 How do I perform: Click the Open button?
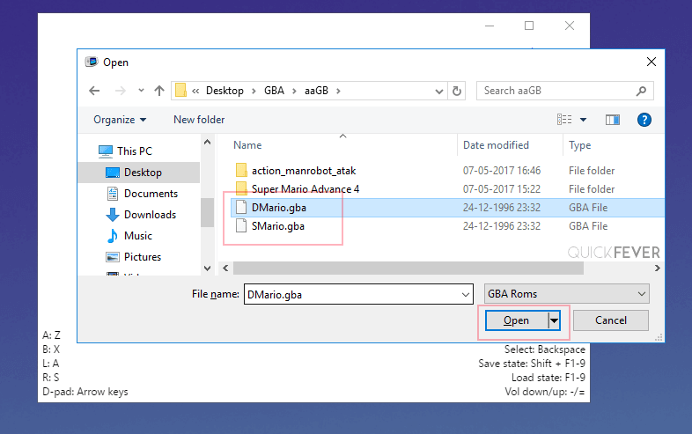point(516,320)
